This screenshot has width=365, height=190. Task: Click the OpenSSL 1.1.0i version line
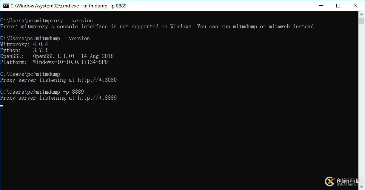pos(57,56)
